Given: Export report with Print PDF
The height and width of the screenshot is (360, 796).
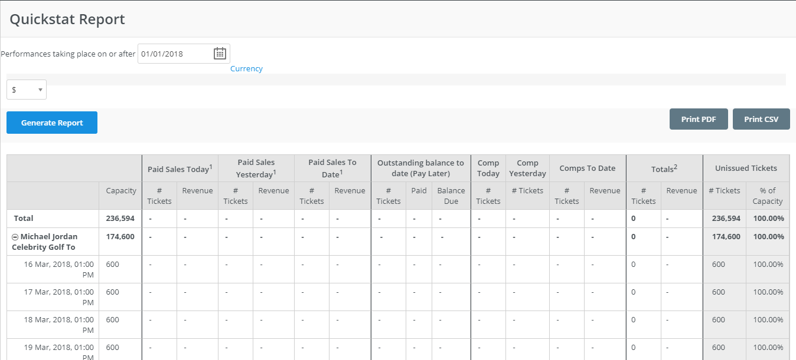Looking at the screenshot, I should click(699, 119).
